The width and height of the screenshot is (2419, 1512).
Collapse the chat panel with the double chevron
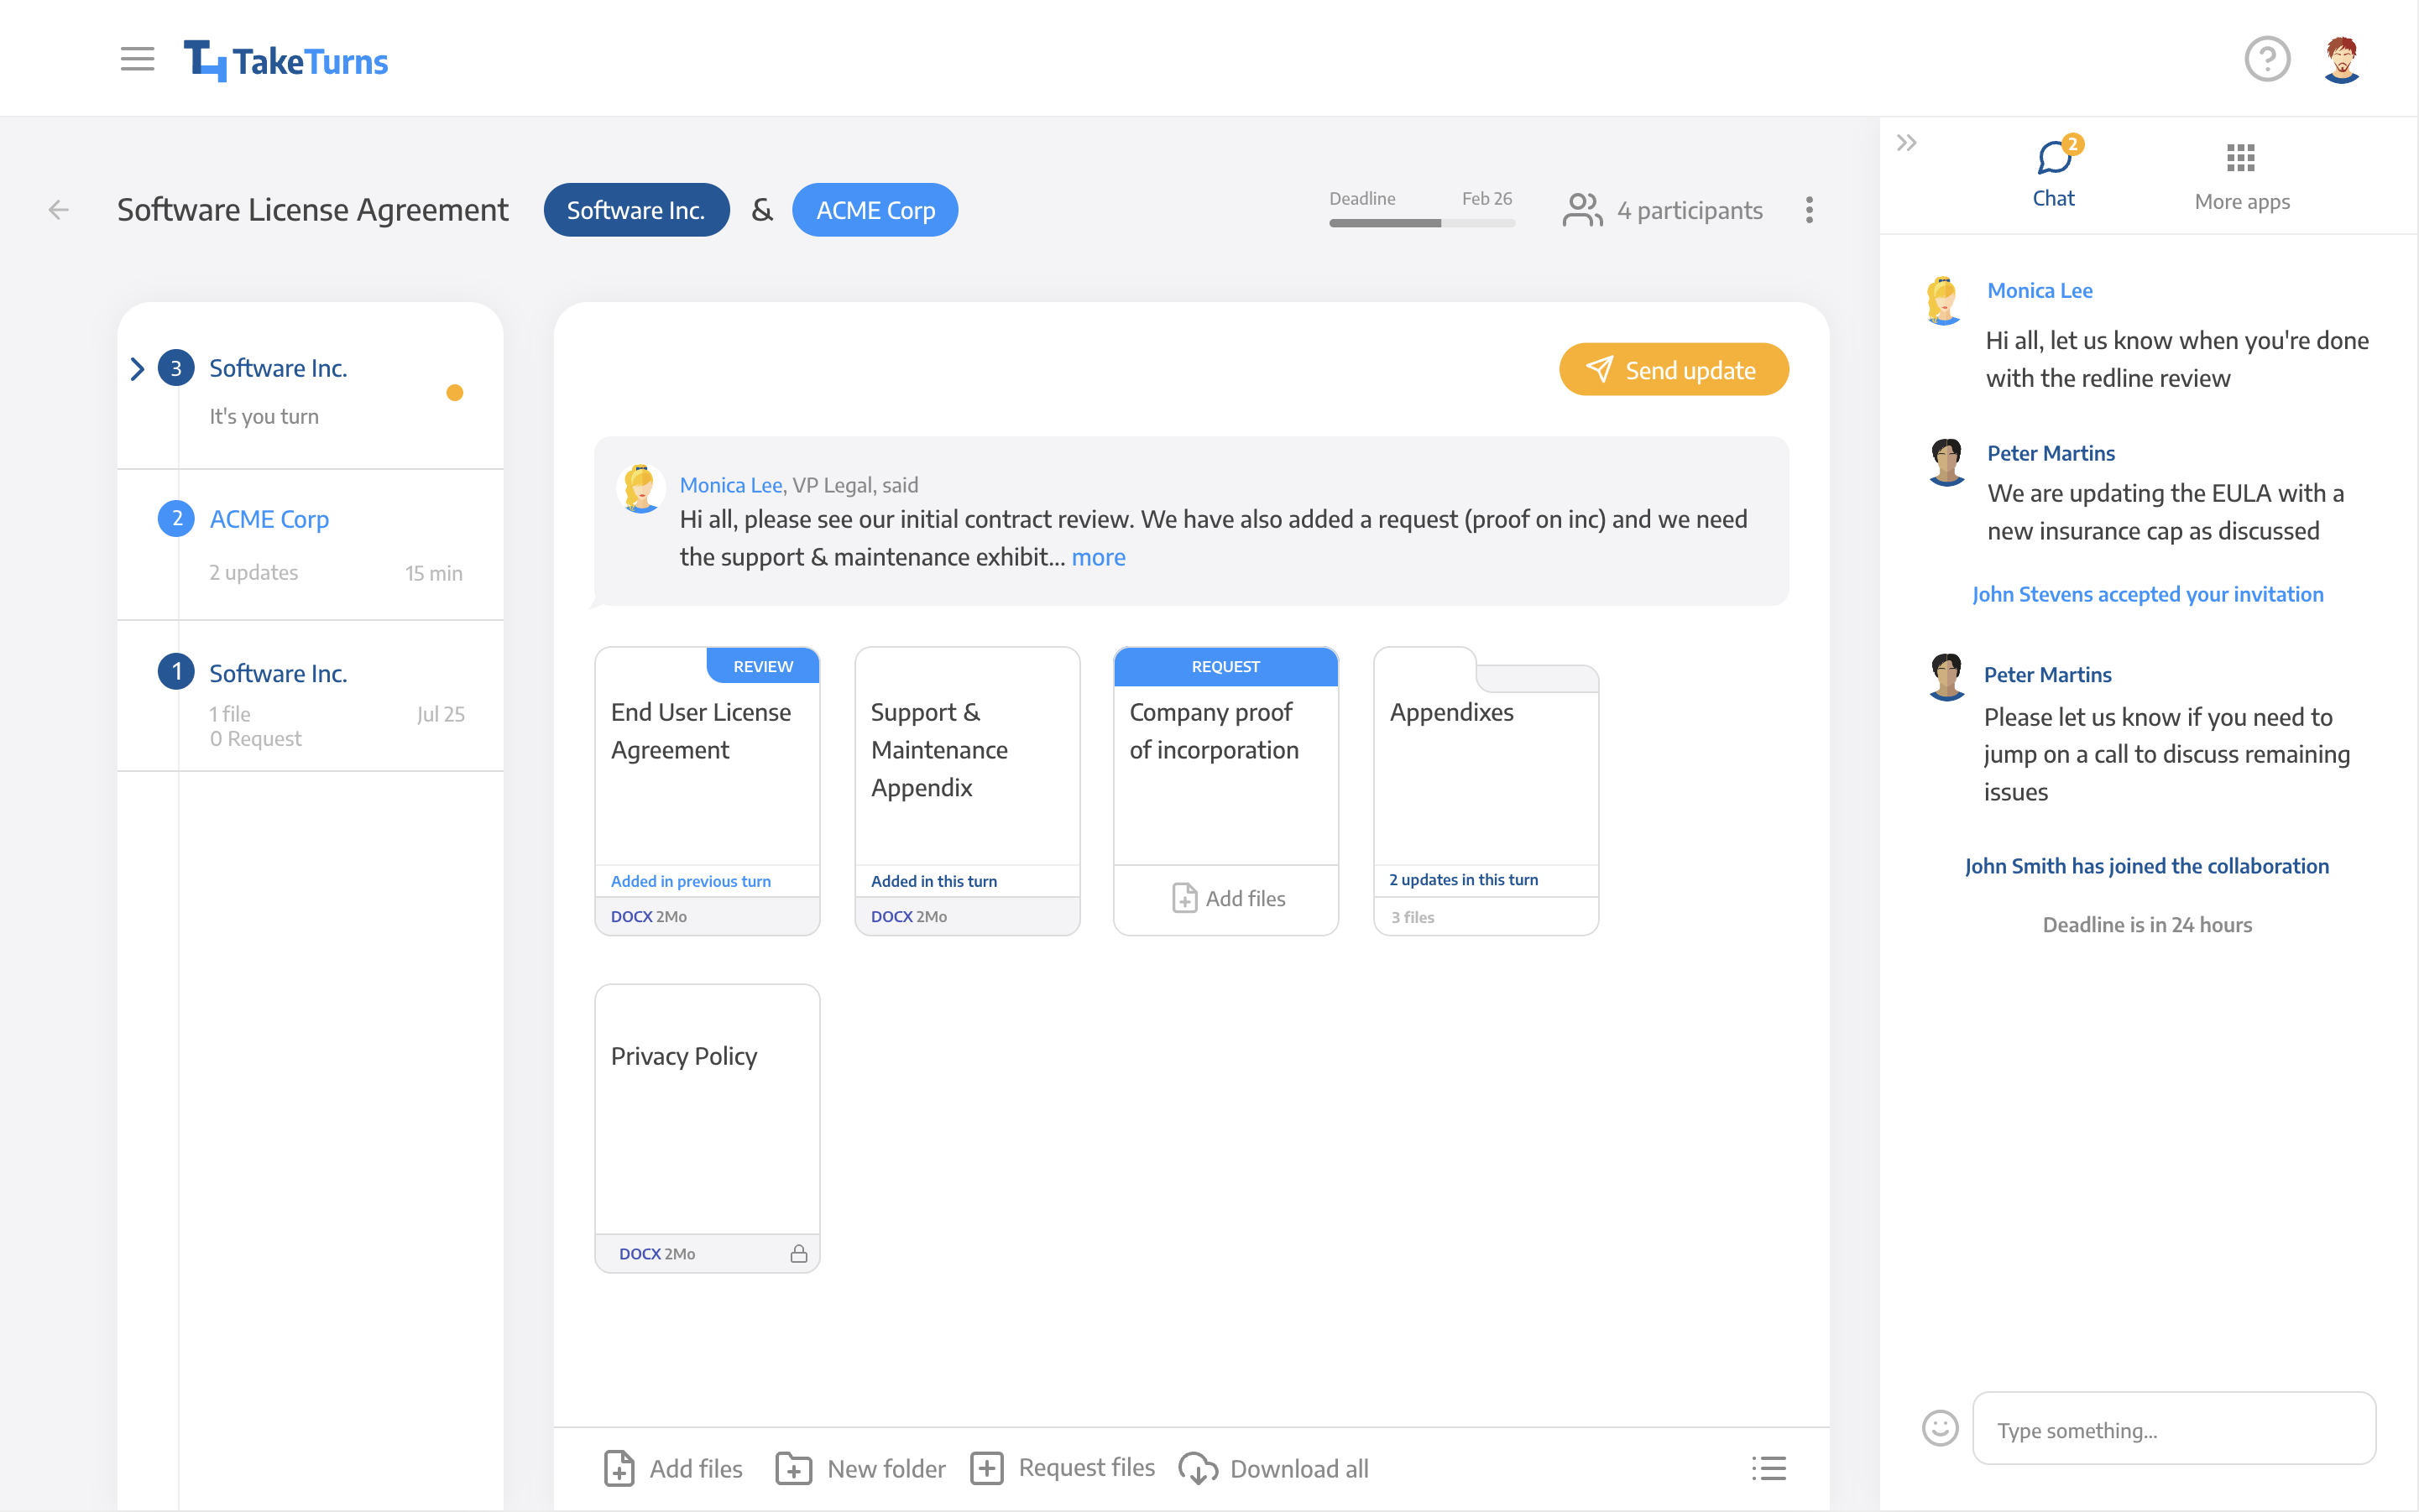(x=1907, y=143)
